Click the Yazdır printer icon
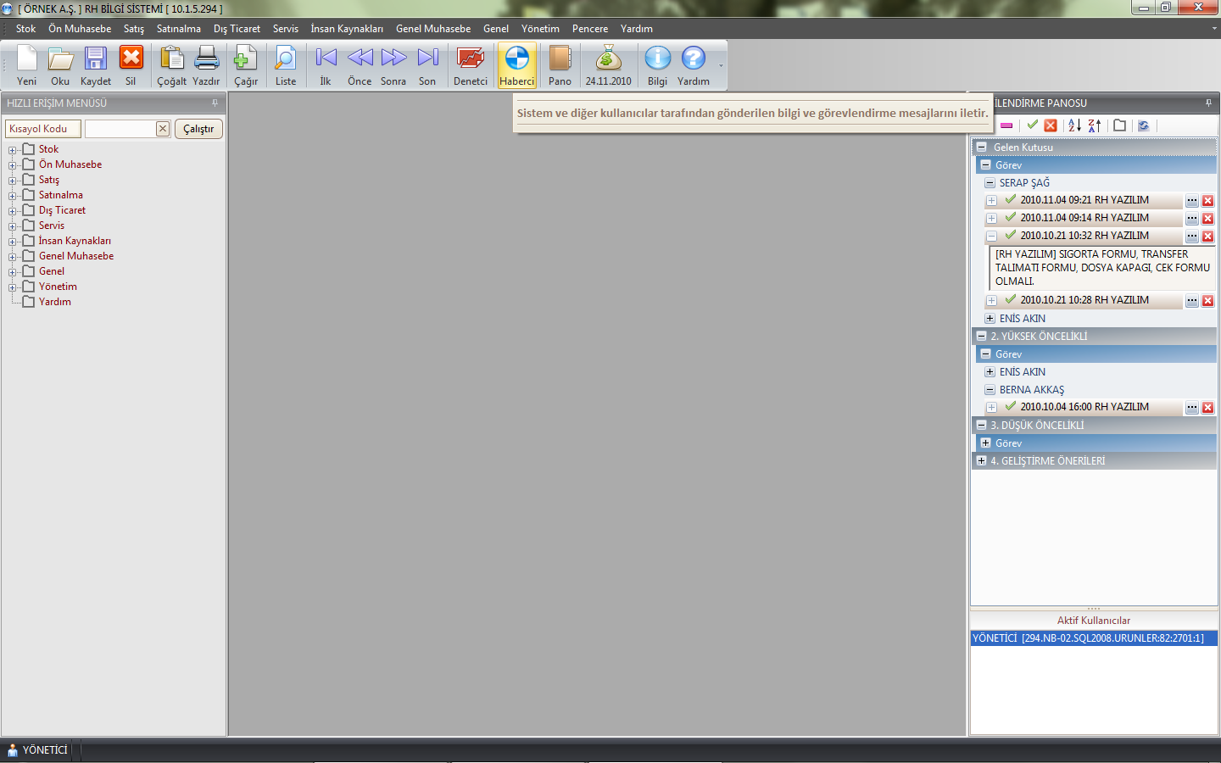Screen dimensions: 1221x763 (x=206, y=65)
